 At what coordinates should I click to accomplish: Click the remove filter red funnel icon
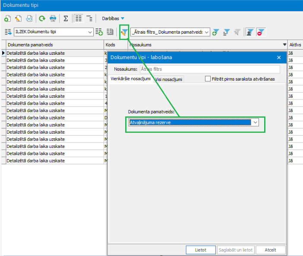tap(261, 32)
